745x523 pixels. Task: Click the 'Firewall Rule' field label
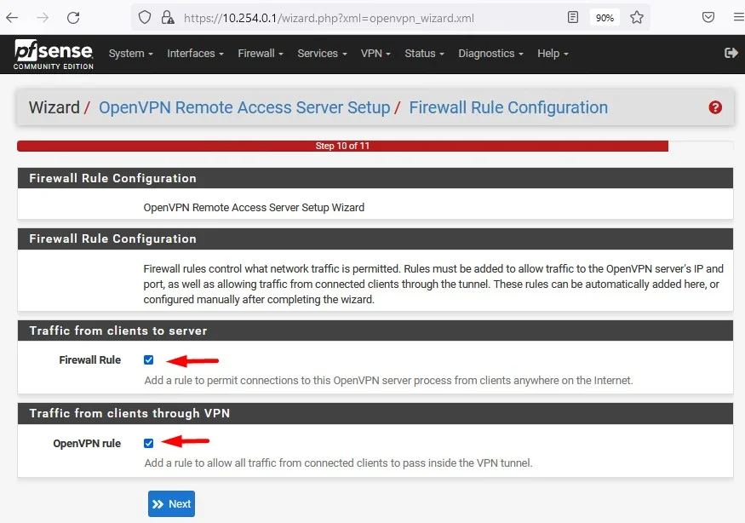[89, 360]
